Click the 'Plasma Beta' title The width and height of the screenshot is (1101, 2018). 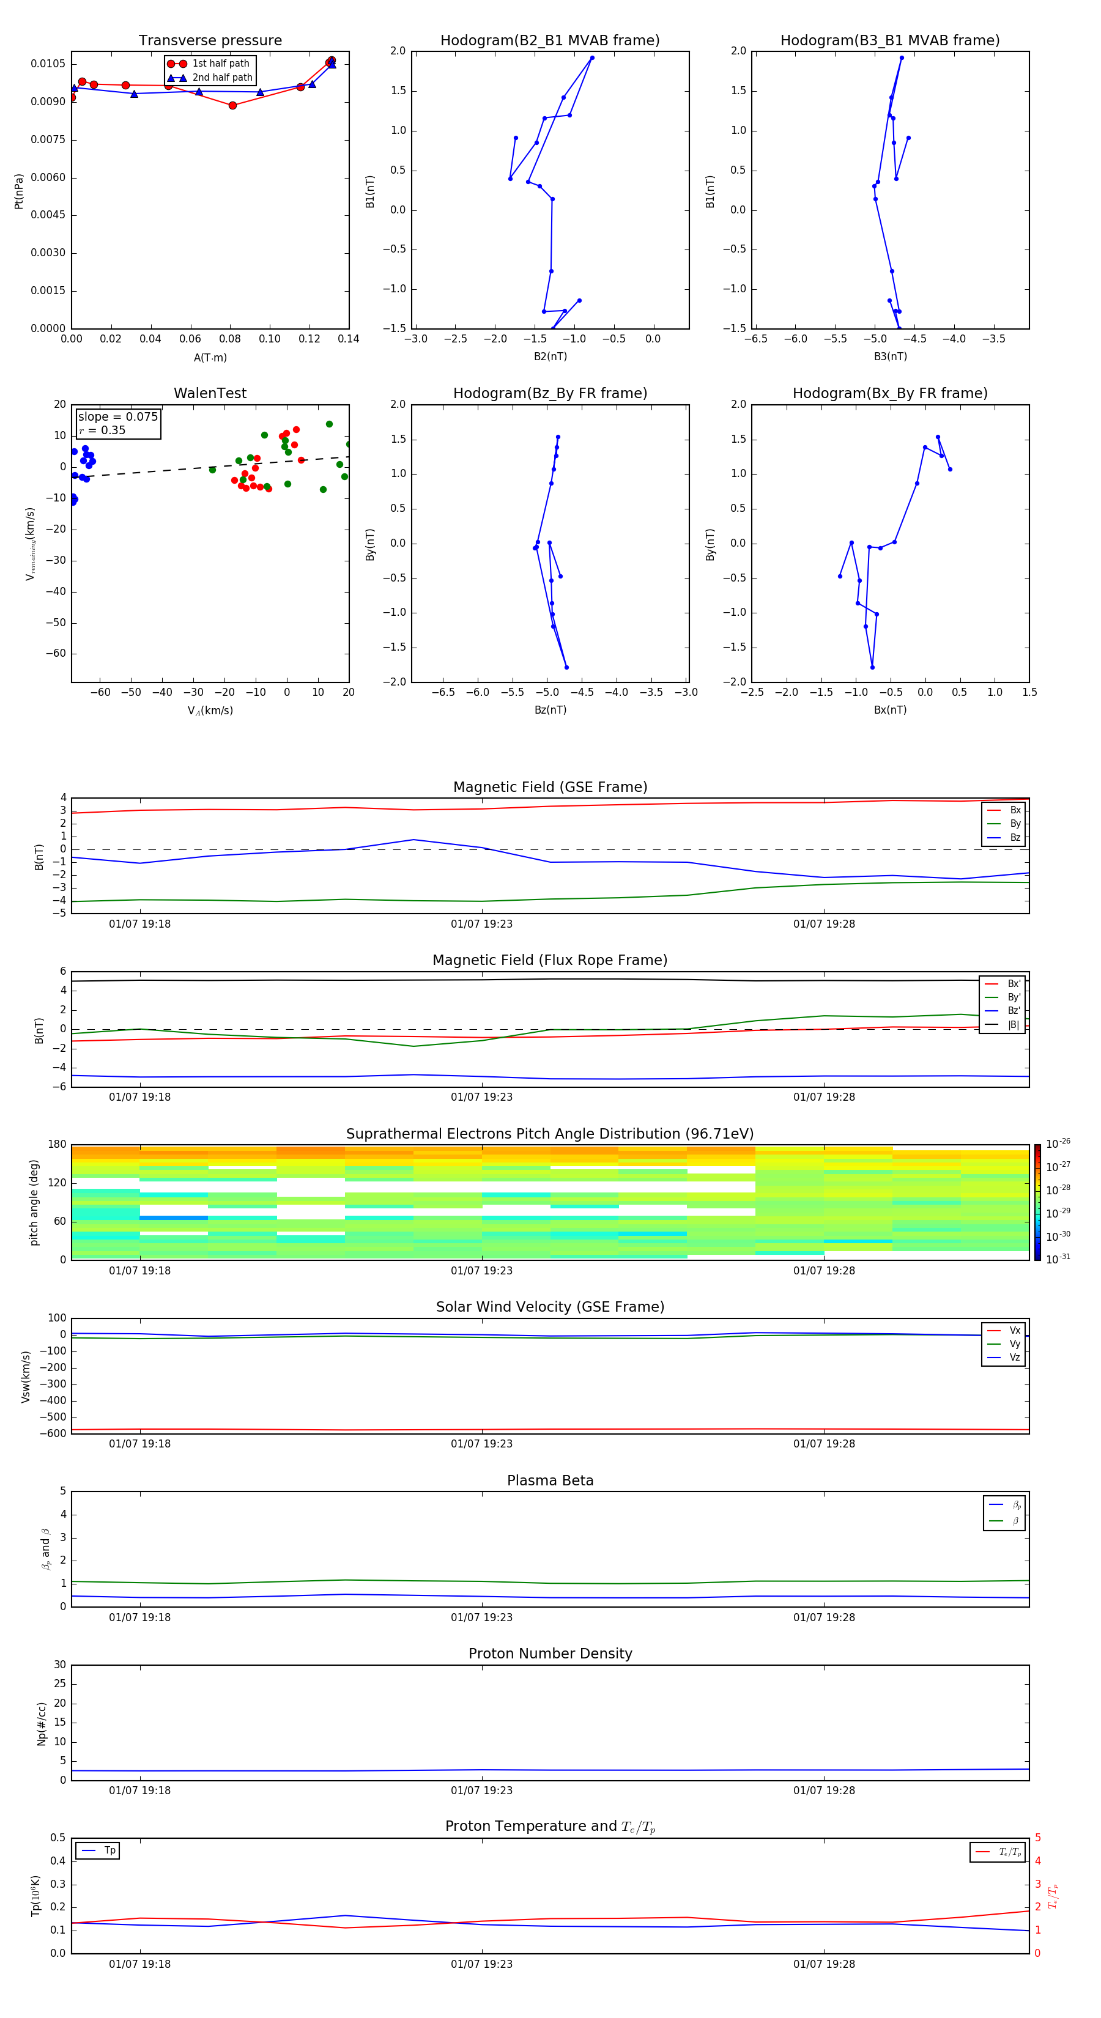[550, 1481]
